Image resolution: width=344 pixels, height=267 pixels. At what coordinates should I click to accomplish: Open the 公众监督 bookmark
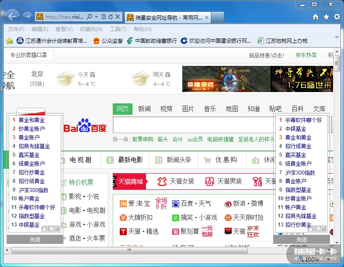108,41
